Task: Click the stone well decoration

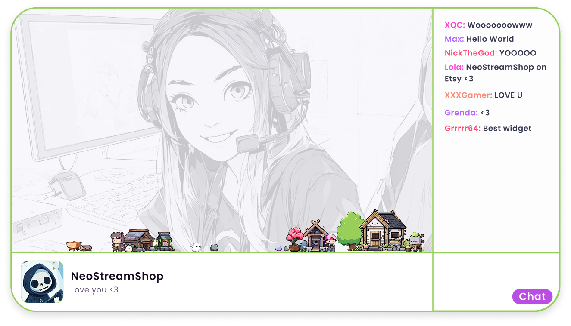Action: [x=163, y=242]
